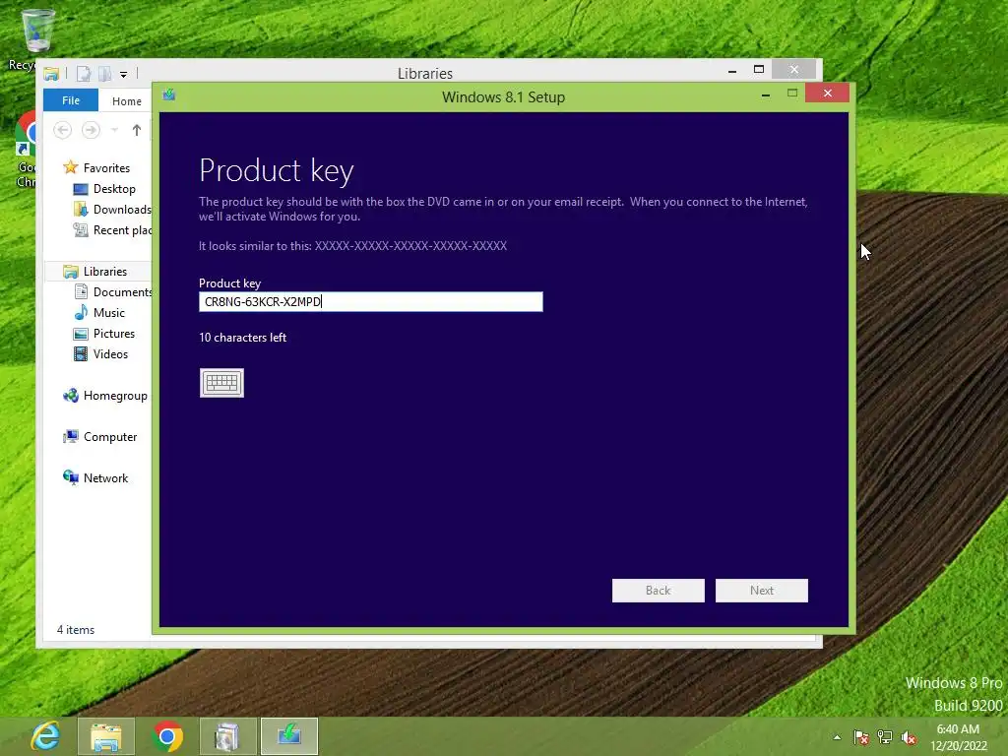Open recent locations dropdown in Libraries
This screenshot has width=1008, height=756.
(x=114, y=130)
